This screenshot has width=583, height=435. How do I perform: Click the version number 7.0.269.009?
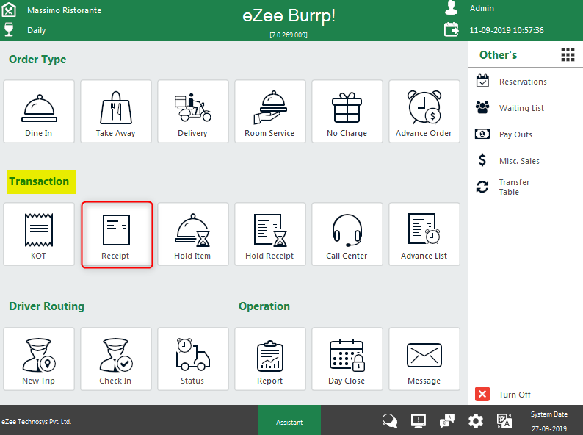(289, 35)
